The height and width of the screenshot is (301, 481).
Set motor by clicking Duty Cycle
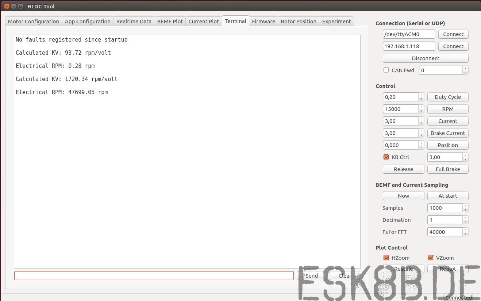pyautogui.click(x=448, y=97)
